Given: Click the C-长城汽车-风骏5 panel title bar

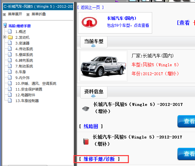Looking at the screenshot, I should (38, 7).
